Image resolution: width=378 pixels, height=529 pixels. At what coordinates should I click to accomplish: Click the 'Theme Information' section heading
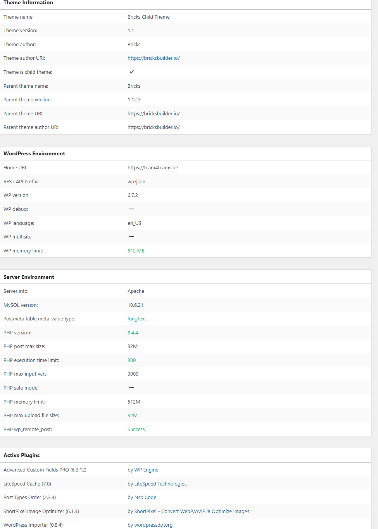point(28,3)
